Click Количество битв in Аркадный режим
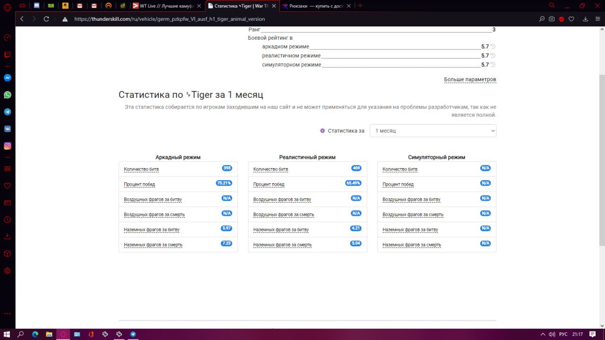605x340 pixels. (141, 169)
